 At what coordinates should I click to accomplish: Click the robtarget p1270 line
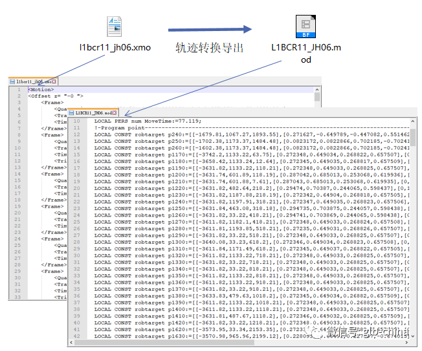pos(252,222)
